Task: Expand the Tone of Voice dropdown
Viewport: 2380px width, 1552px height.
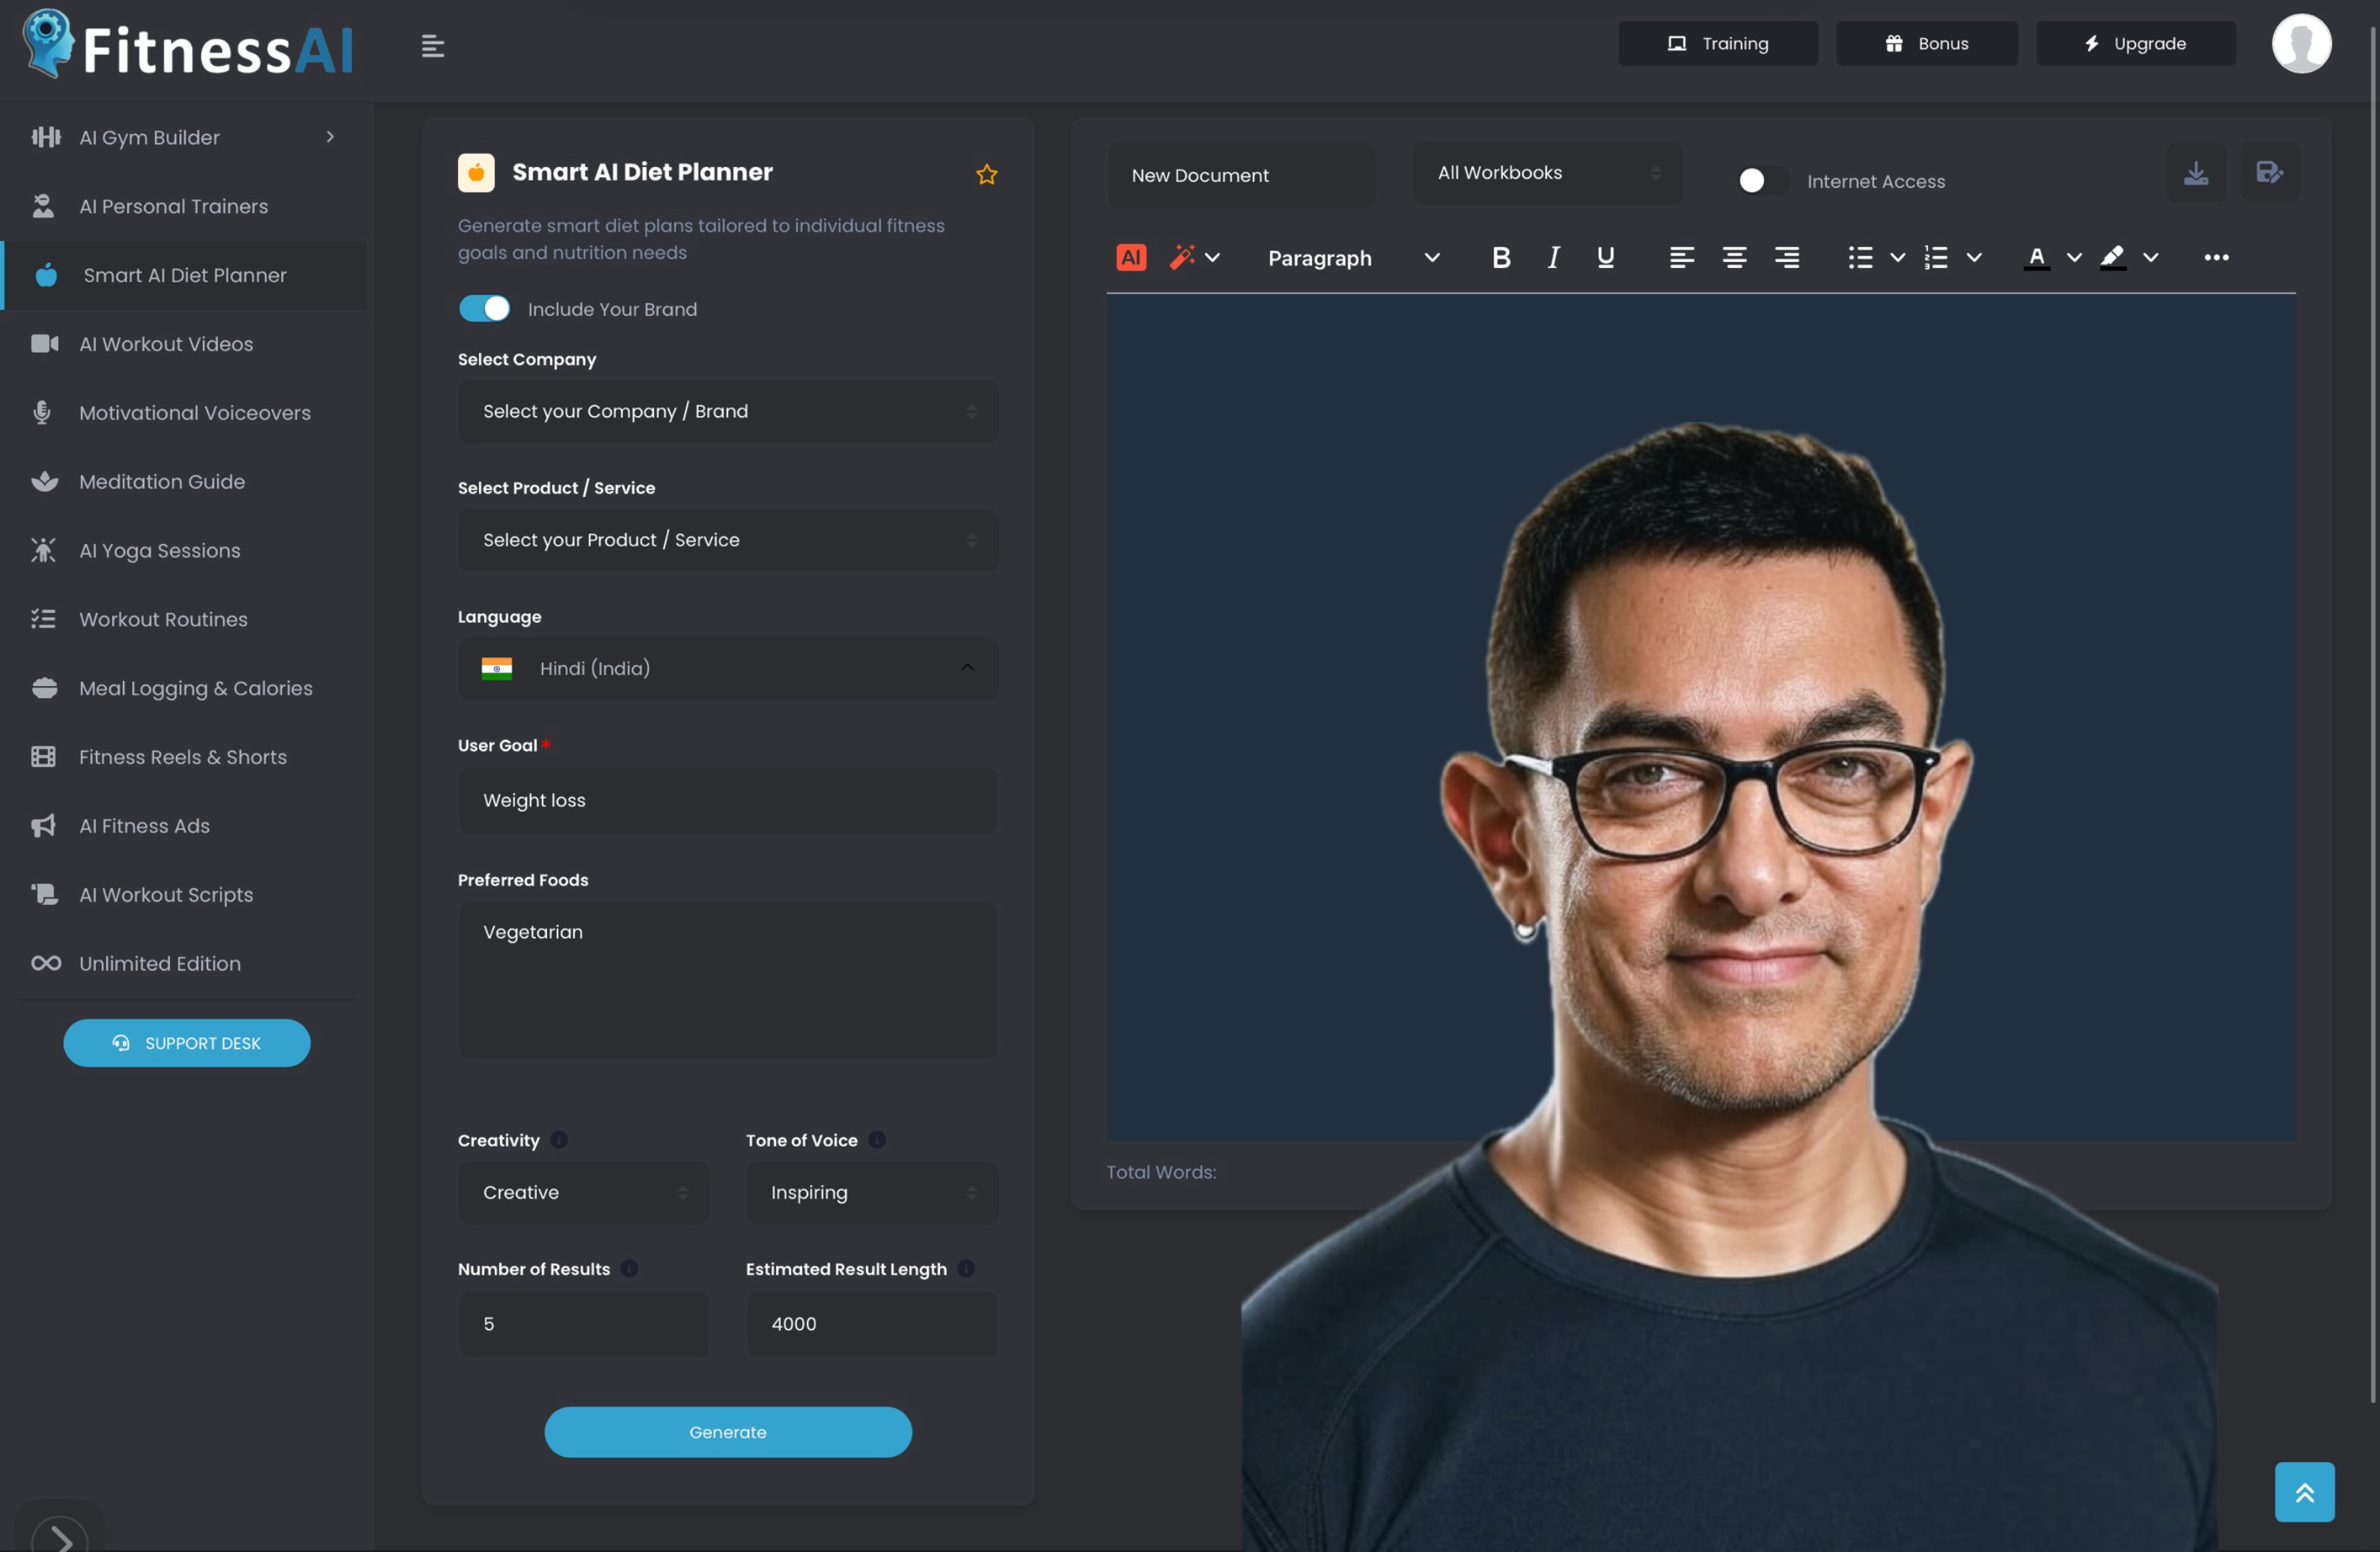Action: click(x=871, y=1192)
